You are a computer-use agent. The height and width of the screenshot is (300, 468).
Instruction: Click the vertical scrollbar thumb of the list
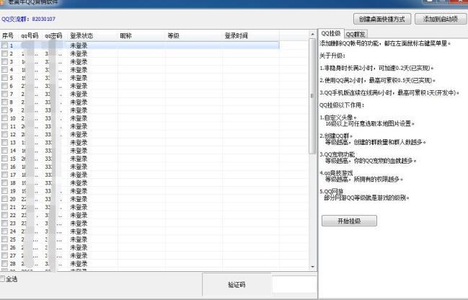pos(312,96)
